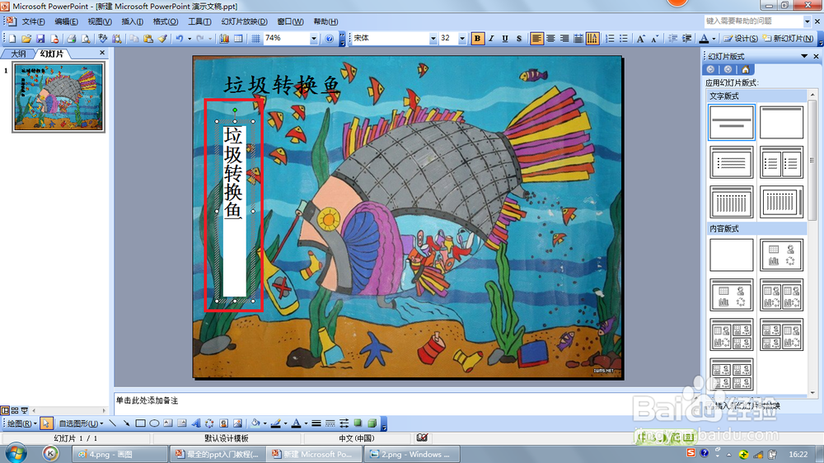Select the Rectangle shape tool
Image resolution: width=824 pixels, height=463 pixels.
[x=140, y=423]
